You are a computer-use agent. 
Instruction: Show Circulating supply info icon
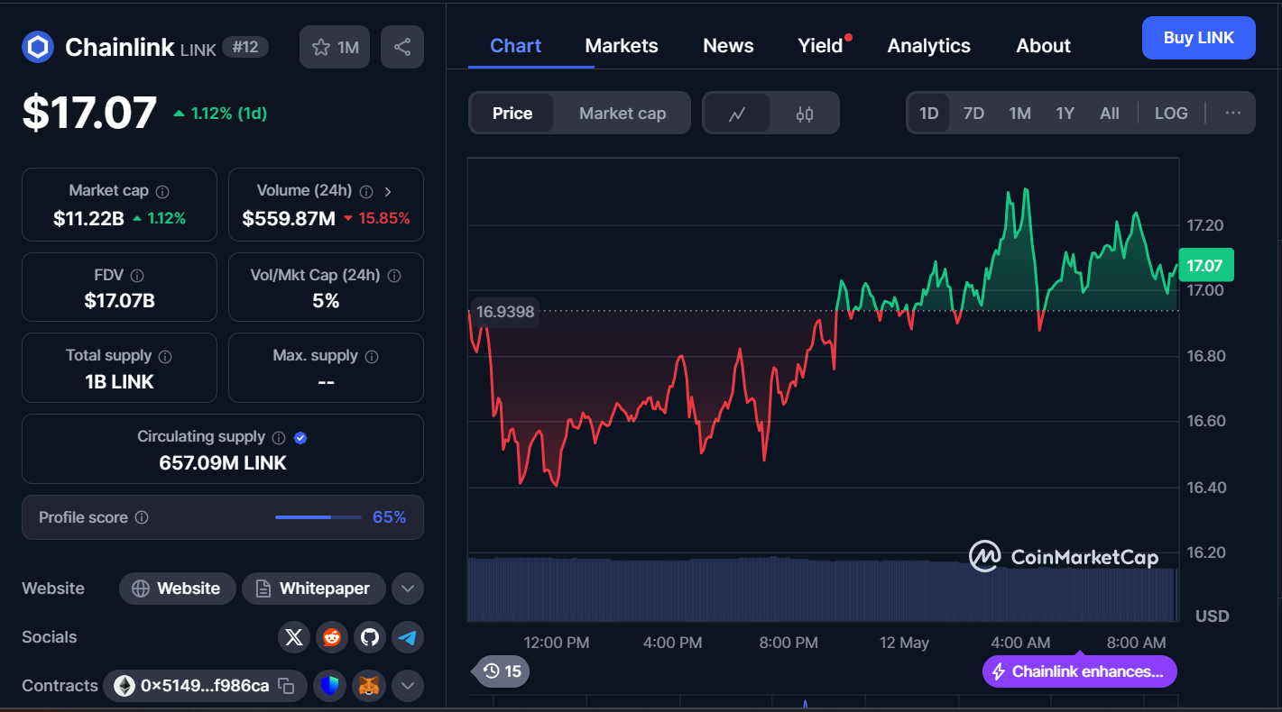(x=279, y=437)
